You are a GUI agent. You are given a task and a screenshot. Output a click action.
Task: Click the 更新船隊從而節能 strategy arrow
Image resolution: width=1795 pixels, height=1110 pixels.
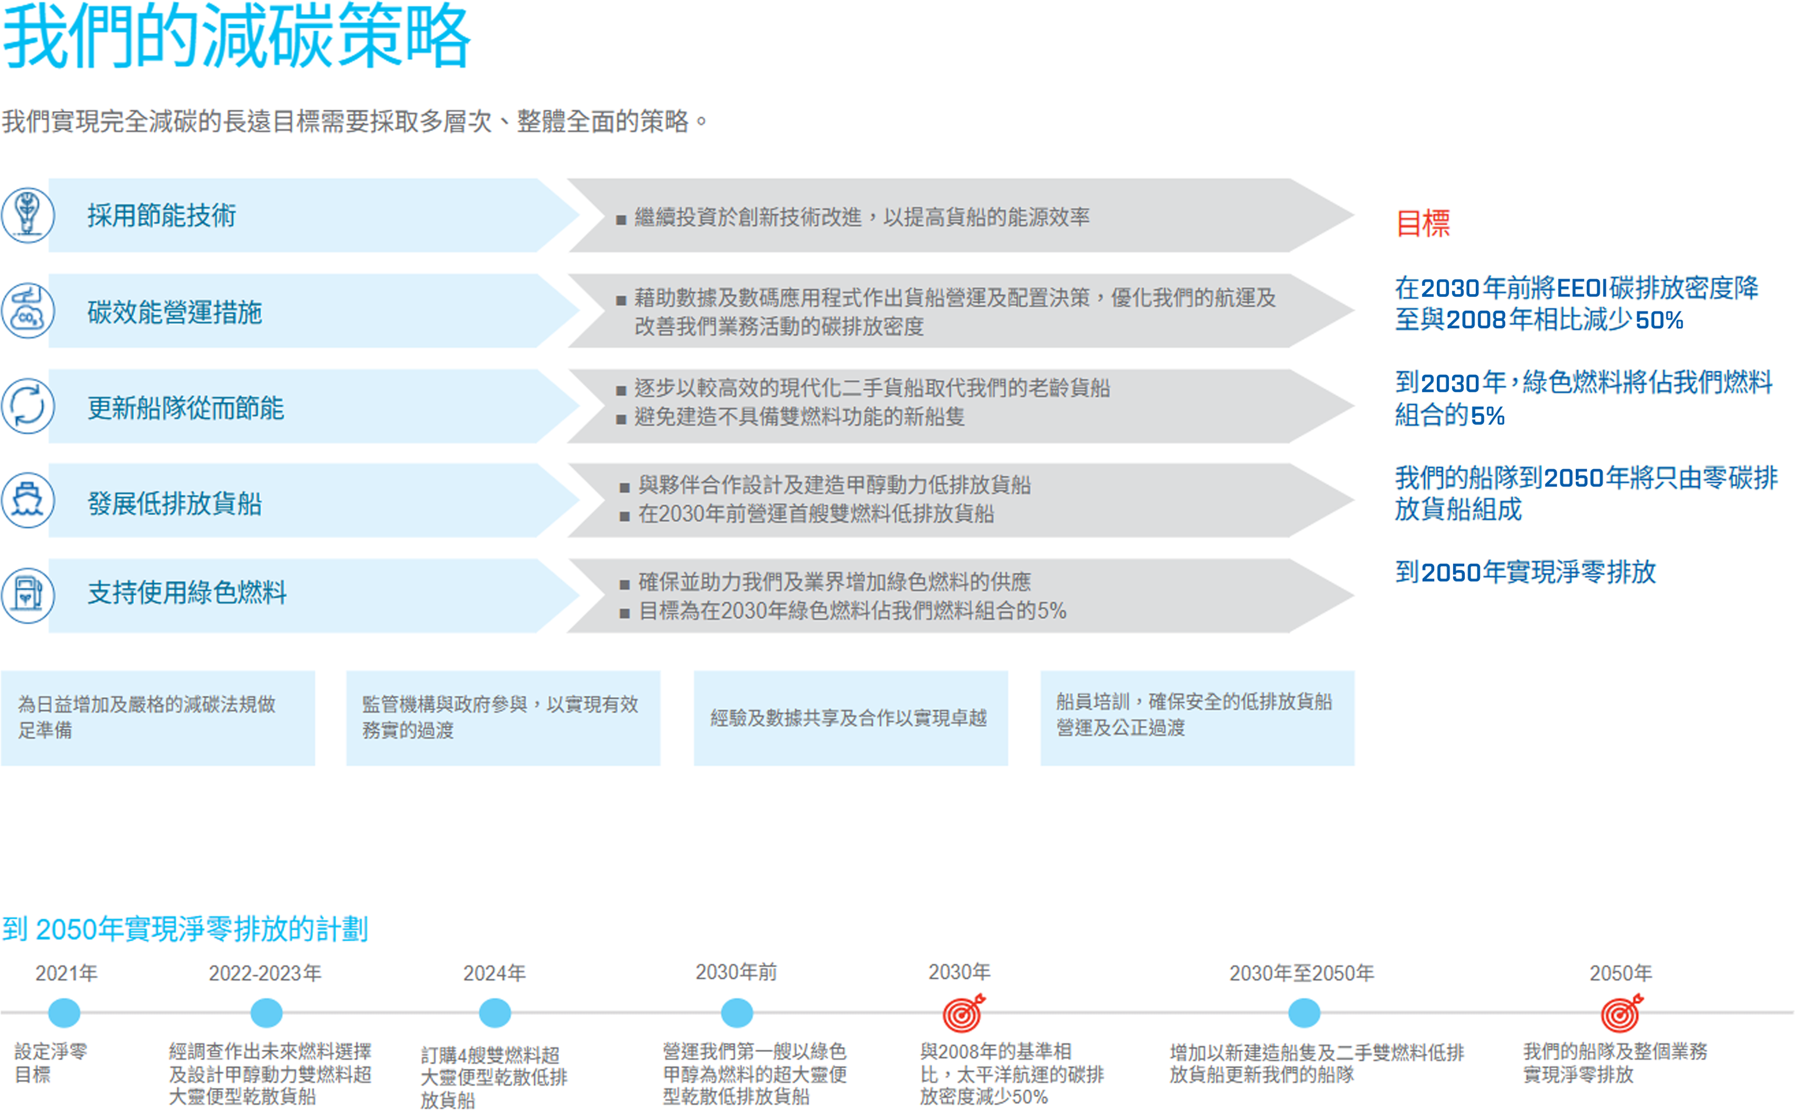[315, 406]
